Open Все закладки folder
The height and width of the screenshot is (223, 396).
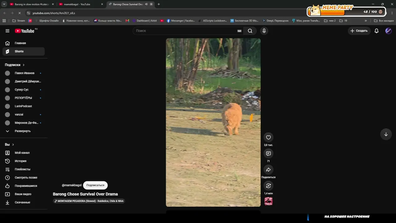[384, 21]
